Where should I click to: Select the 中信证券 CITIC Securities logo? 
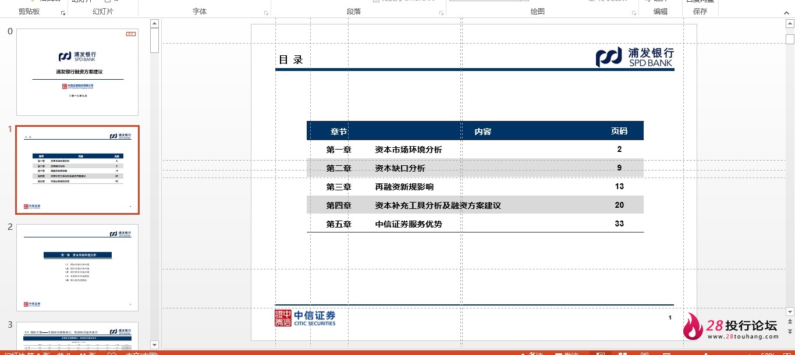[305, 318]
